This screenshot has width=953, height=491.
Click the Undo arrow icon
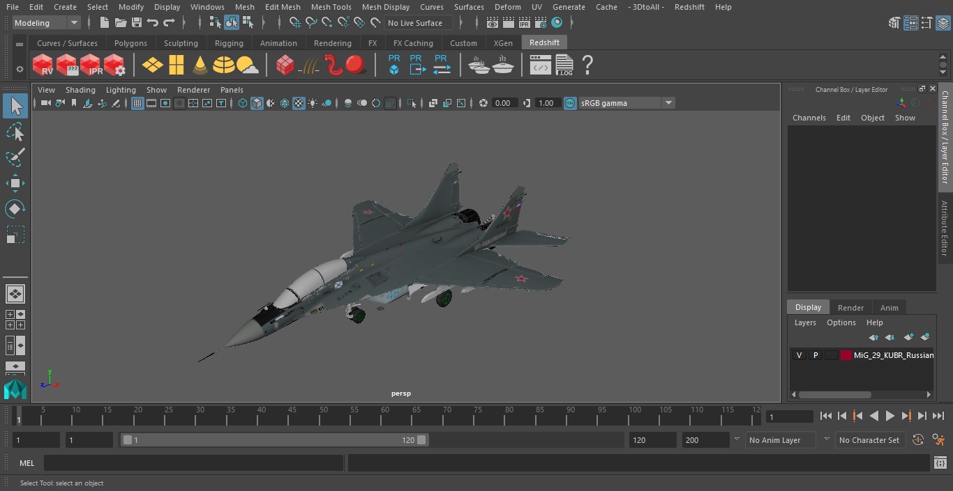click(153, 23)
